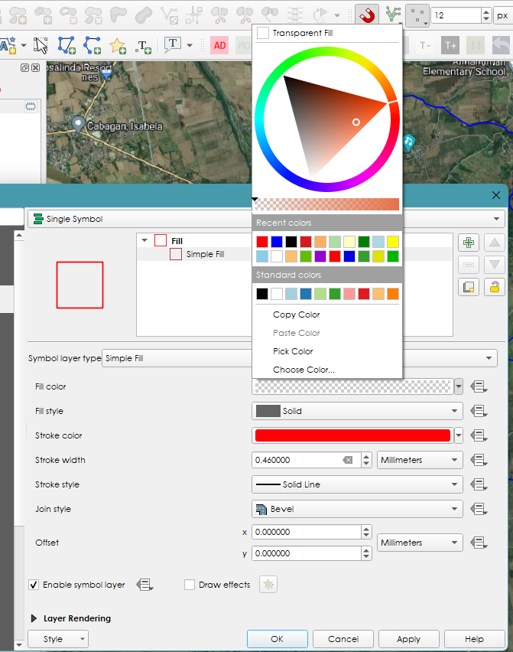This screenshot has width=513, height=652.
Task: Open data-defined override for Stroke color
Action: point(479,435)
